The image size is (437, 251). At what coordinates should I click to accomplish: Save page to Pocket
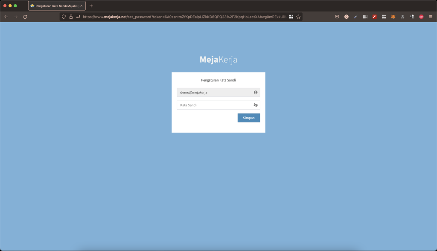pos(337,17)
